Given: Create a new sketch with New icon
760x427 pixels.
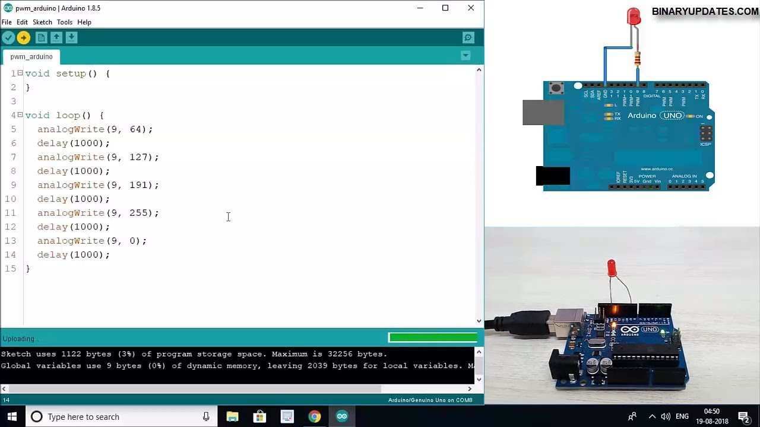Looking at the screenshot, I should tap(41, 38).
